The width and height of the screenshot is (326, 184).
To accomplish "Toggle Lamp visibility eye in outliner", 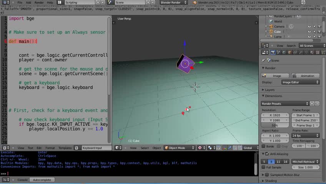I will tap(309, 36).
